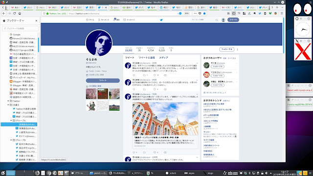The image size is (313, 176).
Task: Open the page actions three-dots menu
Action: 195,13
